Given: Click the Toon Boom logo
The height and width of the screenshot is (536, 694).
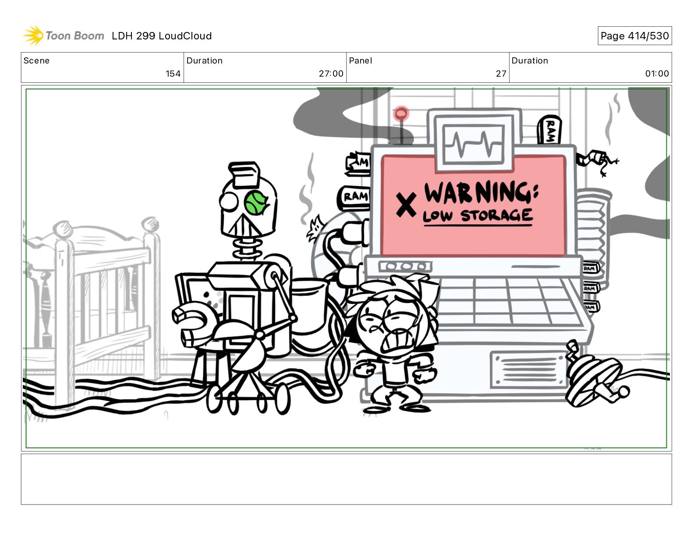Looking at the screenshot, I should (64, 35).
